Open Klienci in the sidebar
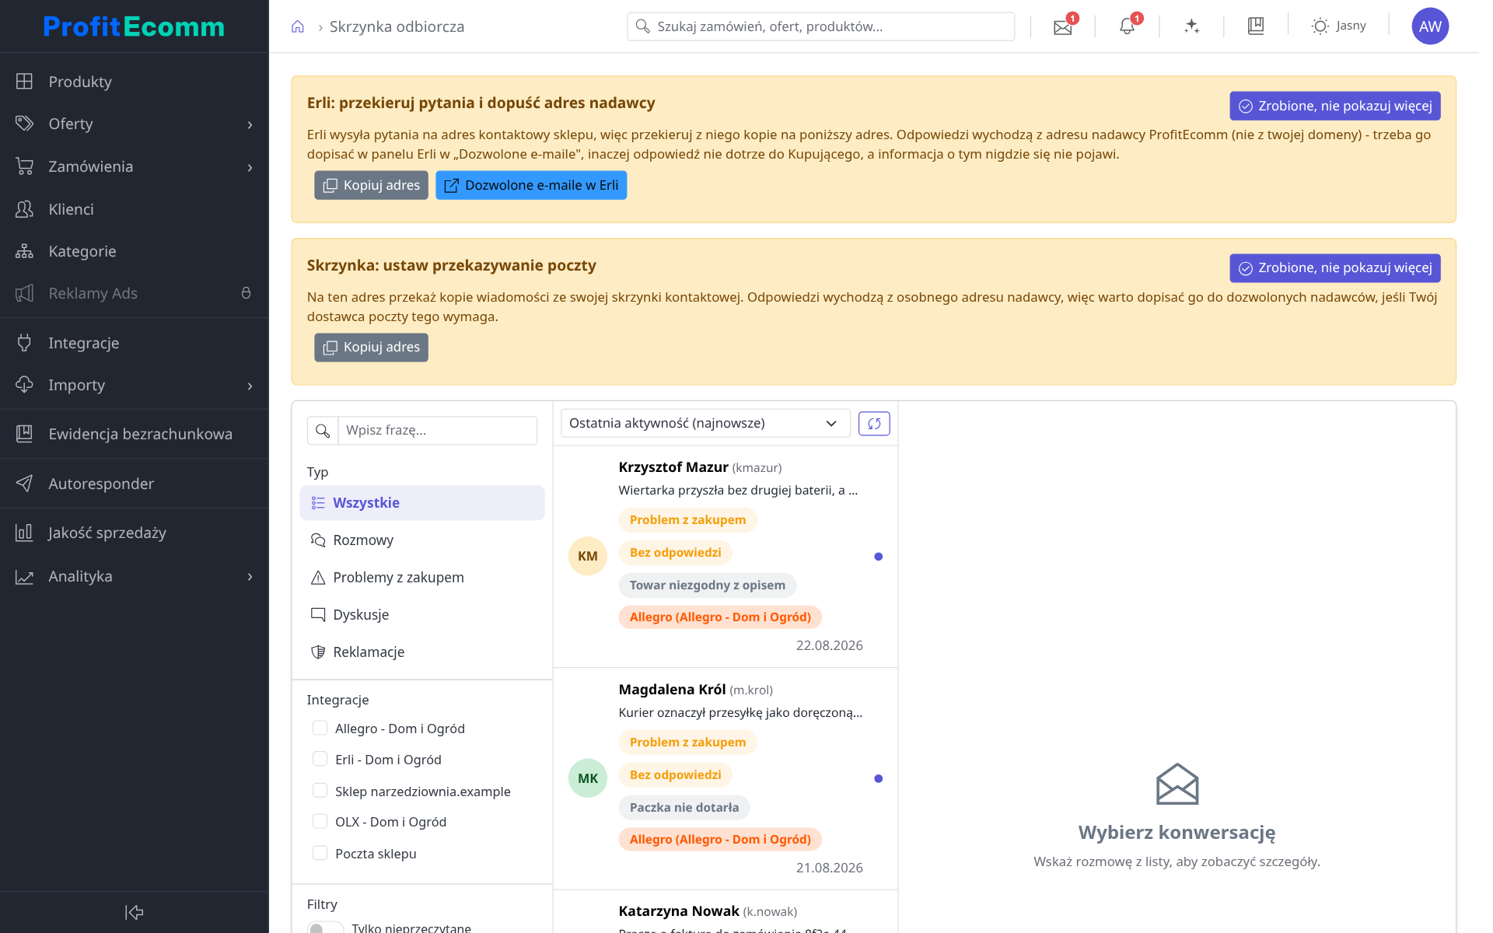The height and width of the screenshot is (933, 1493). (135, 209)
